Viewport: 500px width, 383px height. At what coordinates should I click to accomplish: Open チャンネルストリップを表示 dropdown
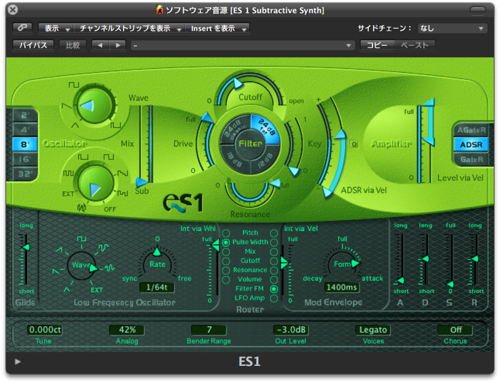click(x=129, y=28)
